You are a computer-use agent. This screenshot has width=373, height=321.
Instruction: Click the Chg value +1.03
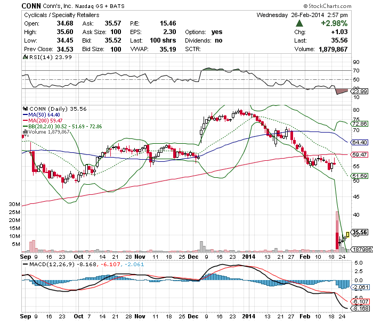pyautogui.click(x=339, y=32)
